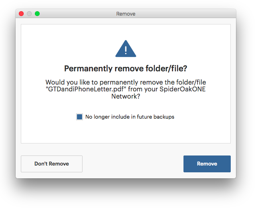270x212 pixels.
Task: Click the "SpiderOakONE" text in the message
Action: click(x=183, y=89)
